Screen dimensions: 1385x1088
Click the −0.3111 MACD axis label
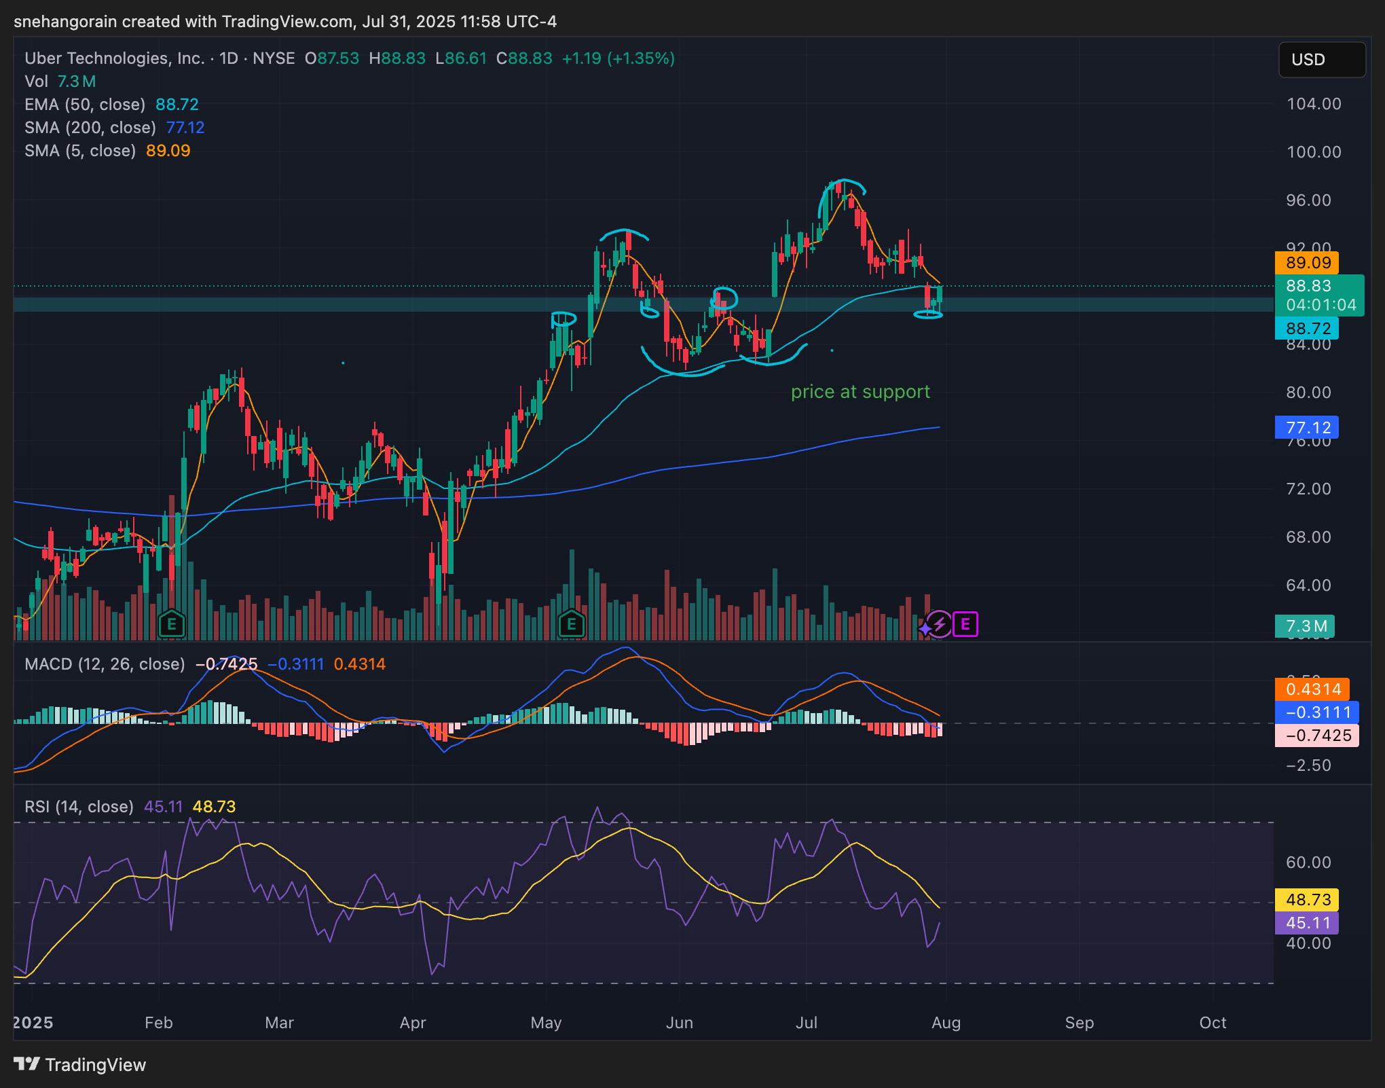pyautogui.click(x=1317, y=712)
